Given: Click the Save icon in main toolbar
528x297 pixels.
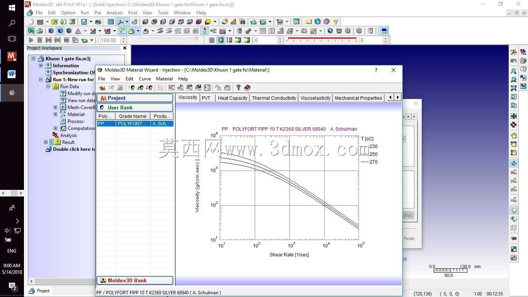Looking at the screenshot, I should pyautogui.click(x=84, y=22).
